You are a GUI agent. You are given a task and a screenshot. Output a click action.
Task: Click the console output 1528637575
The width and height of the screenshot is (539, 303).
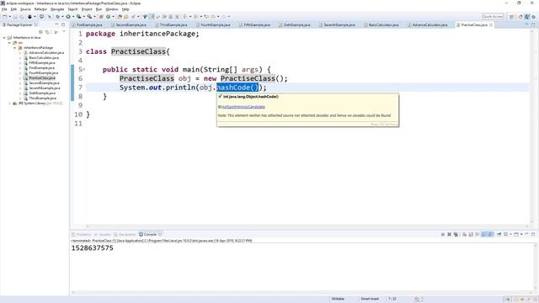pyautogui.click(x=92, y=248)
